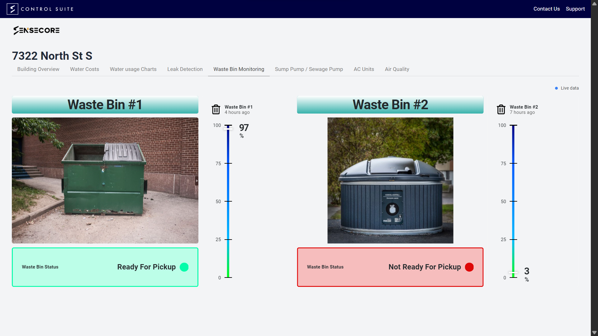Select the Air Quality tab
This screenshot has height=336, width=598.
pyautogui.click(x=397, y=69)
